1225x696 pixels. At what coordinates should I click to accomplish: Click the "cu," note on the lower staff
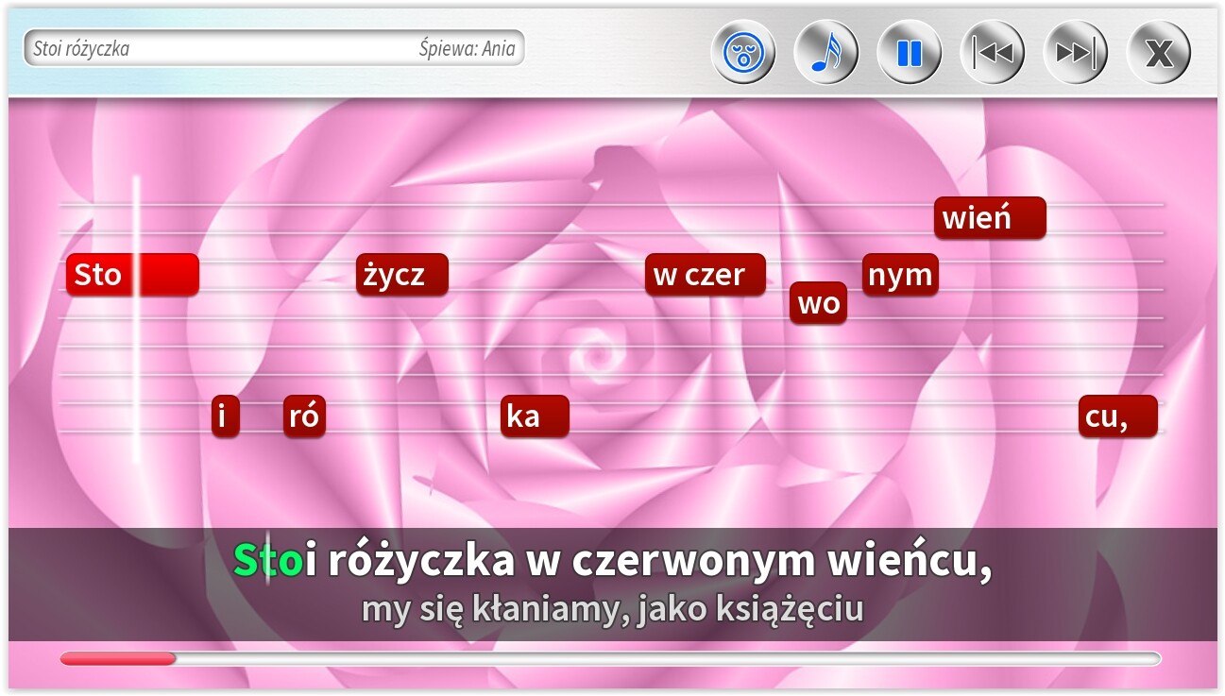pyautogui.click(x=1120, y=416)
